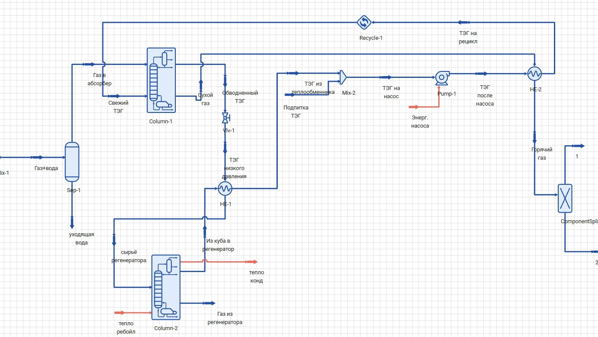Click the 'Горячий газ' stream label

pyautogui.click(x=542, y=154)
